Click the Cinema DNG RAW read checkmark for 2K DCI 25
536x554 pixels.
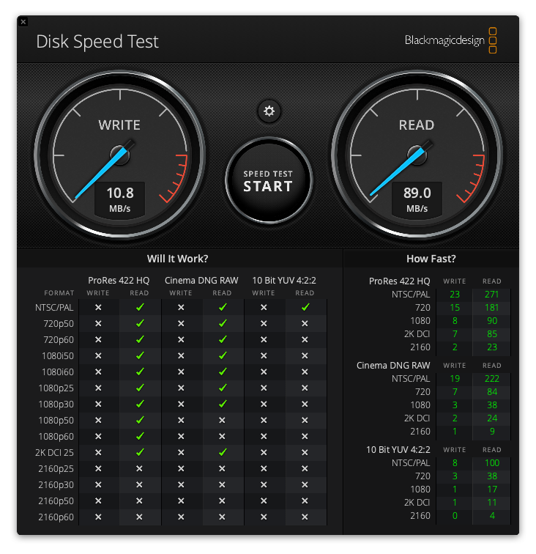[x=223, y=452]
